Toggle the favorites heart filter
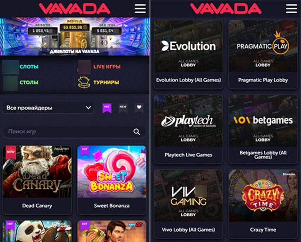 139,108
